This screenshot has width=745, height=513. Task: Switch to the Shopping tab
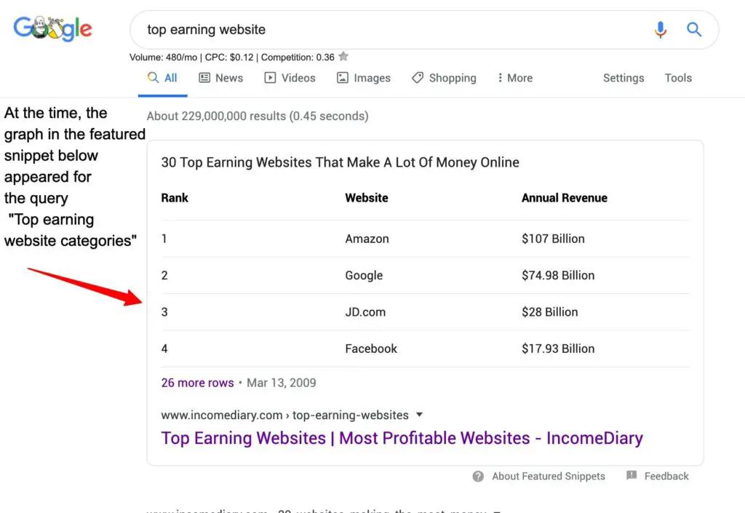444,78
